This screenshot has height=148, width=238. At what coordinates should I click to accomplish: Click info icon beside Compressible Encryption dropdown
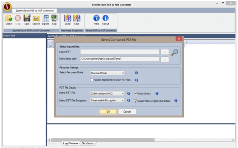(x=128, y=100)
